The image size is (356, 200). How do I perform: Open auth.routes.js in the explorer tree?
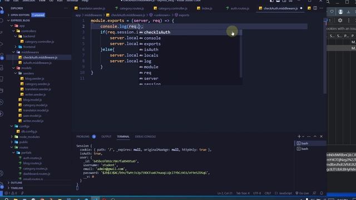tap(32, 158)
